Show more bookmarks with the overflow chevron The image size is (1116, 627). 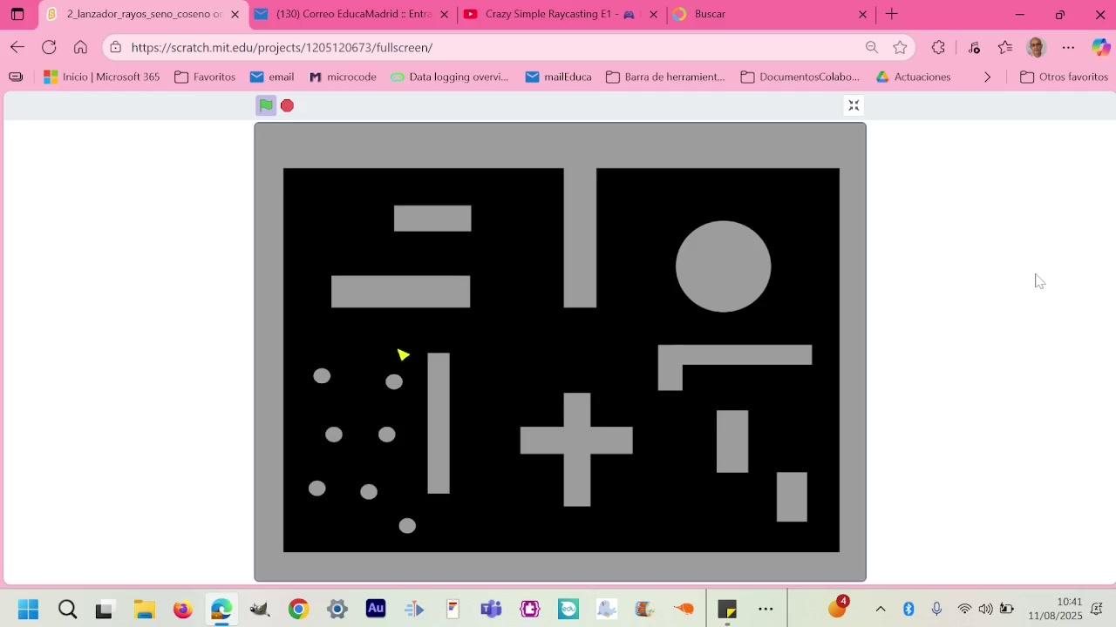[987, 77]
